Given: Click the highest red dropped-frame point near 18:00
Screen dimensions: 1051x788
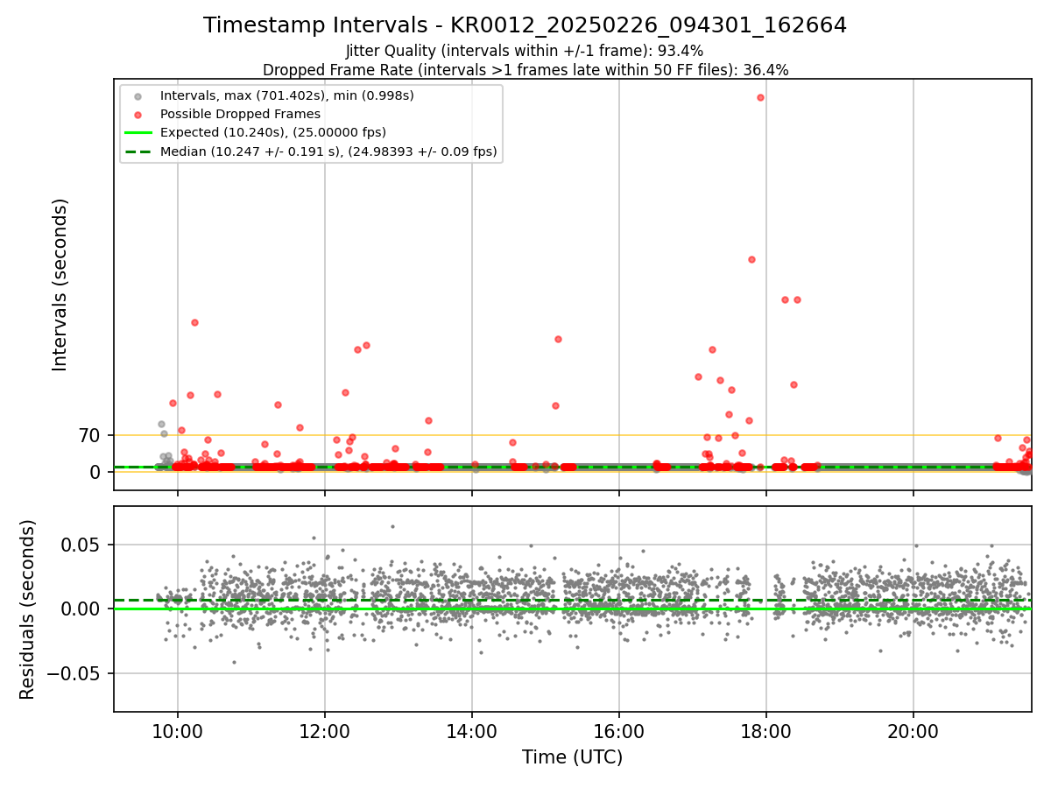Looking at the screenshot, I should coord(760,97).
